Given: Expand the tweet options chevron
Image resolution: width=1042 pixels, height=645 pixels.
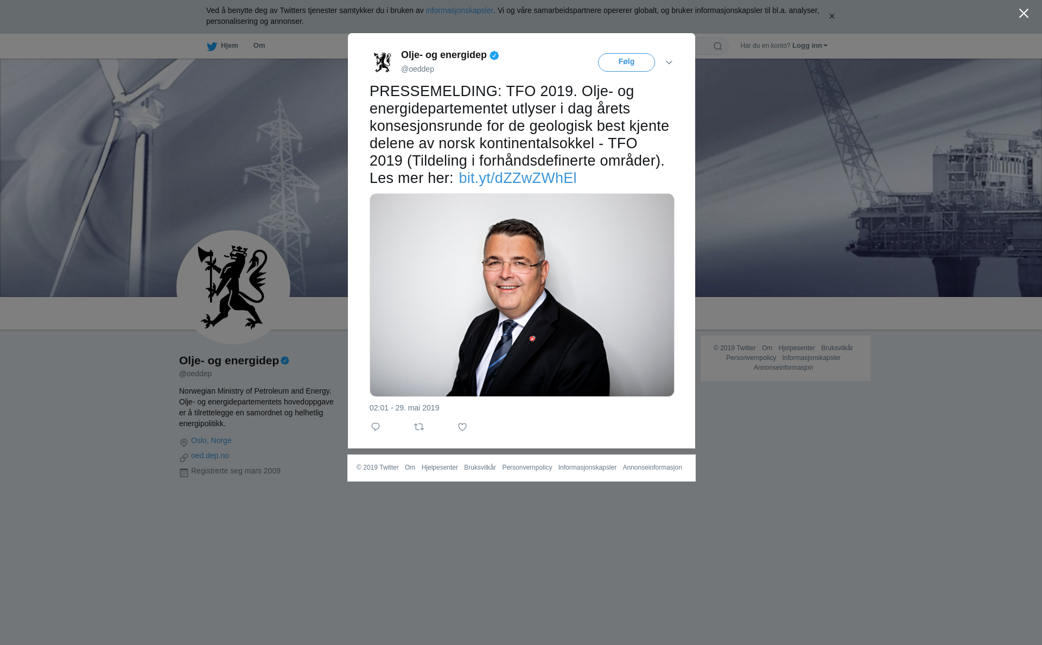Looking at the screenshot, I should (x=669, y=62).
